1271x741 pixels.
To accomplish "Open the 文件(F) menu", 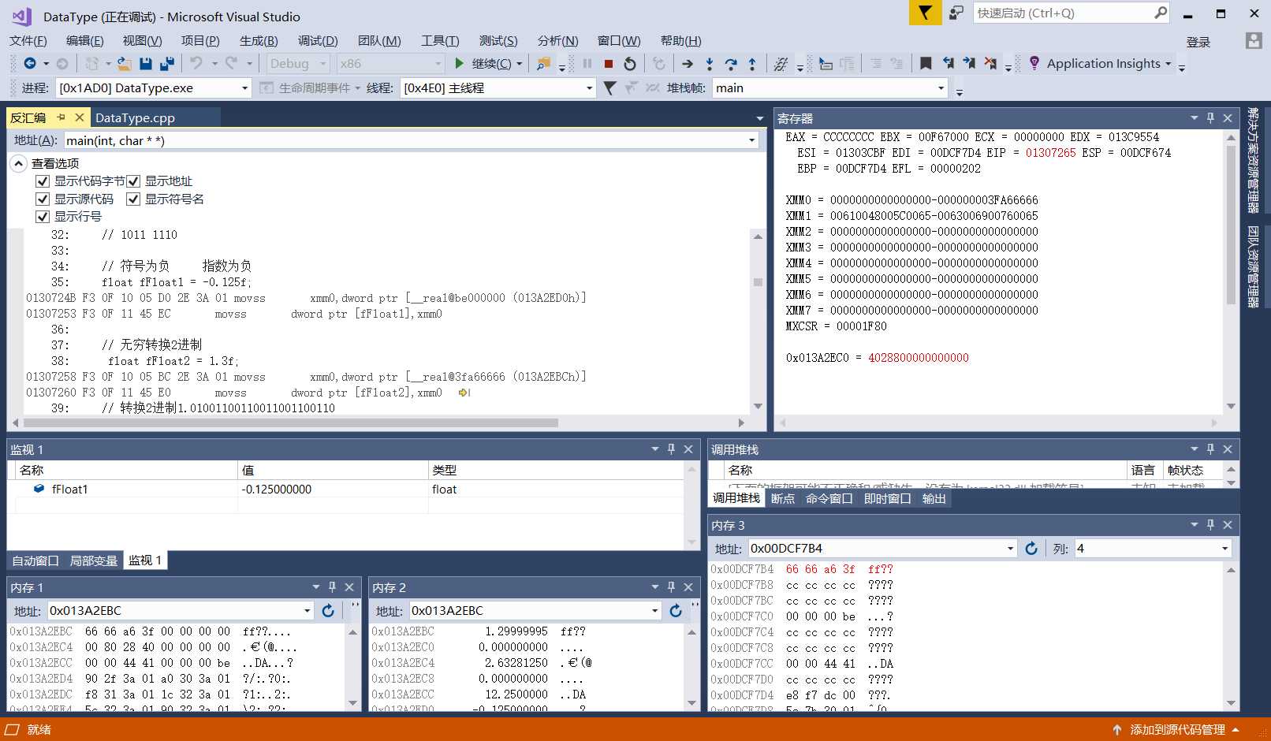I will point(28,41).
